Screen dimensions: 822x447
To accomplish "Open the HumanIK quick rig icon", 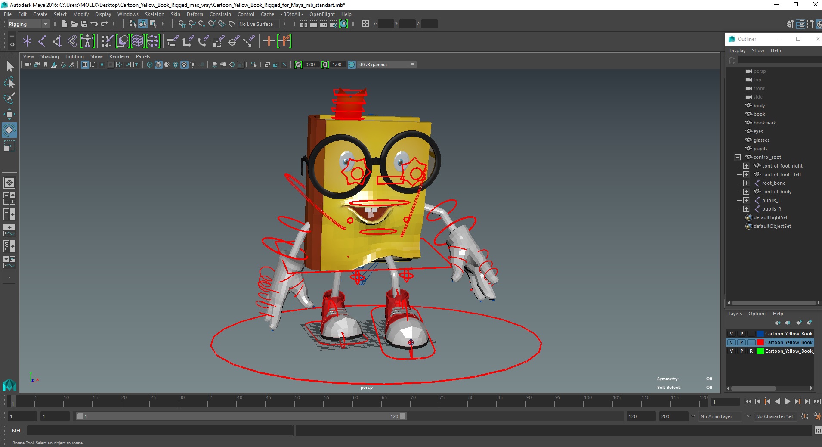I will pos(87,41).
